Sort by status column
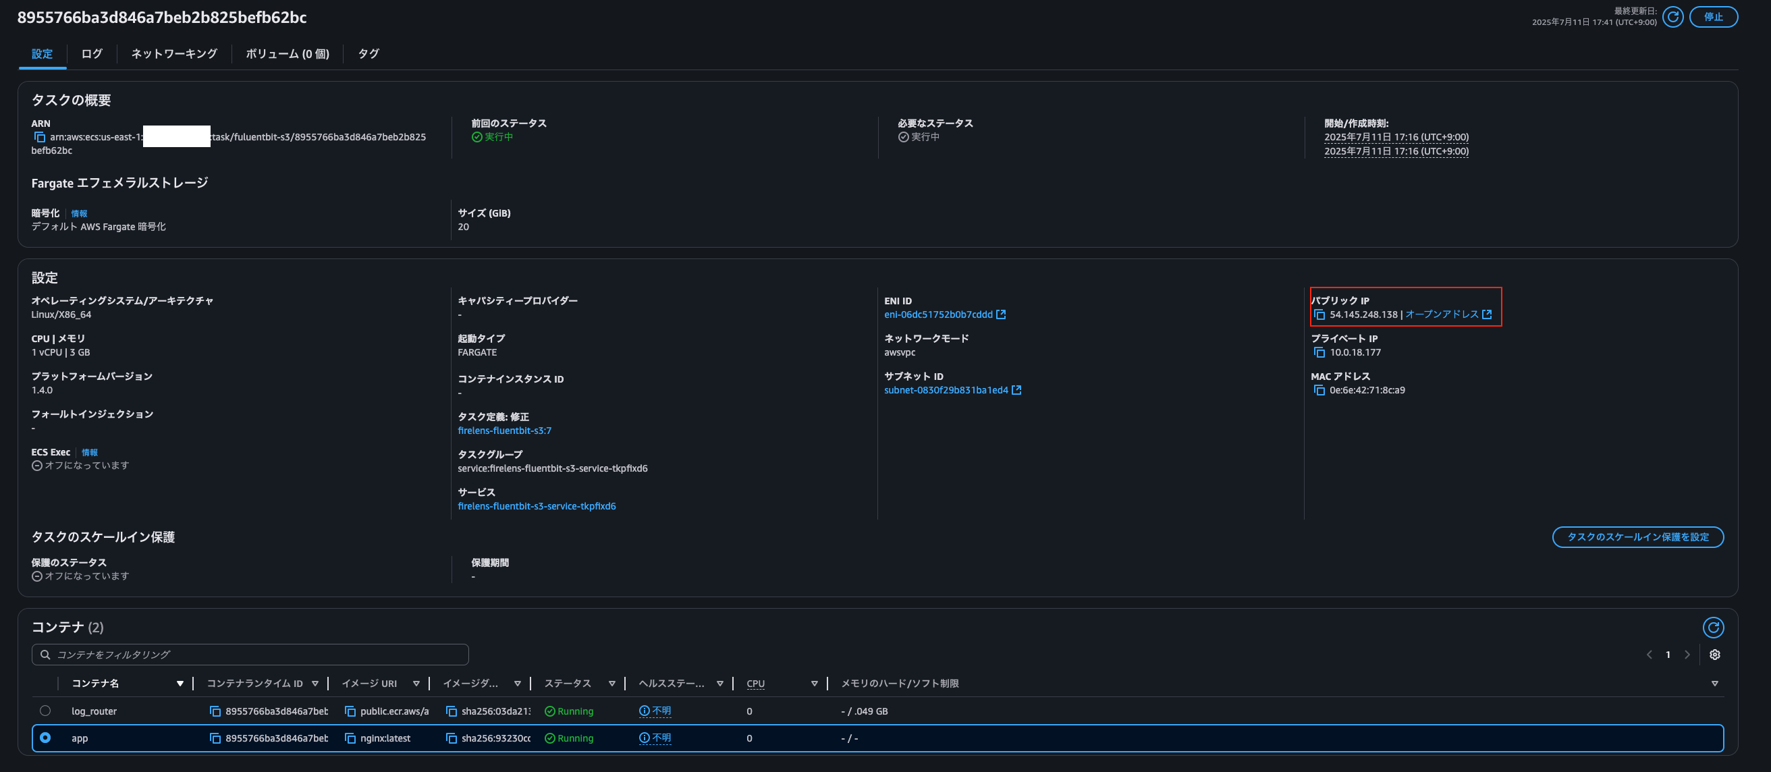The image size is (1771, 772). click(612, 684)
